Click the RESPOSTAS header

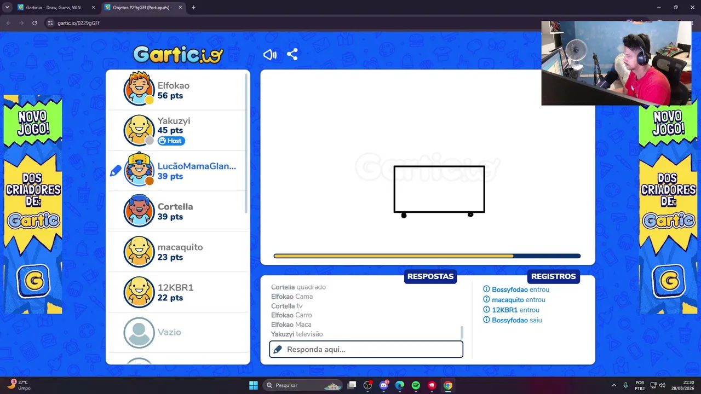(x=430, y=276)
